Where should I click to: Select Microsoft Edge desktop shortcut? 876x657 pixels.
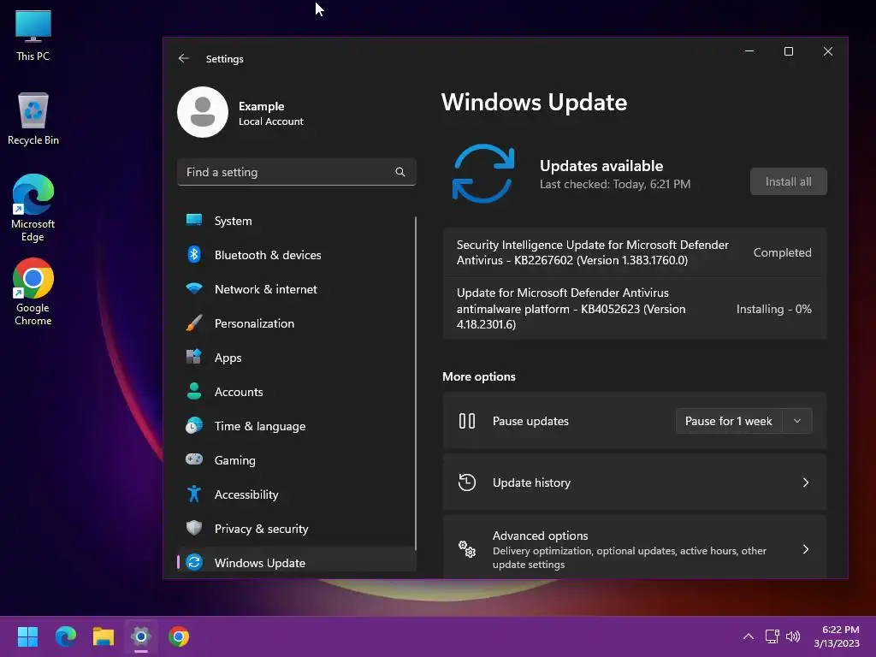(33, 208)
